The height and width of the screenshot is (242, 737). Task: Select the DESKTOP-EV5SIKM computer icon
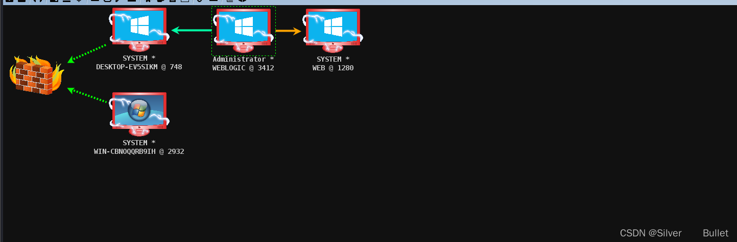[139, 30]
